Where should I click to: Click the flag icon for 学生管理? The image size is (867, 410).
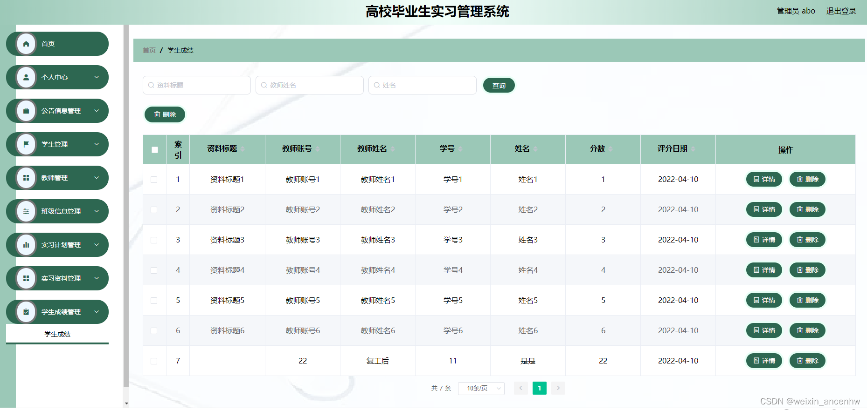tap(26, 144)
